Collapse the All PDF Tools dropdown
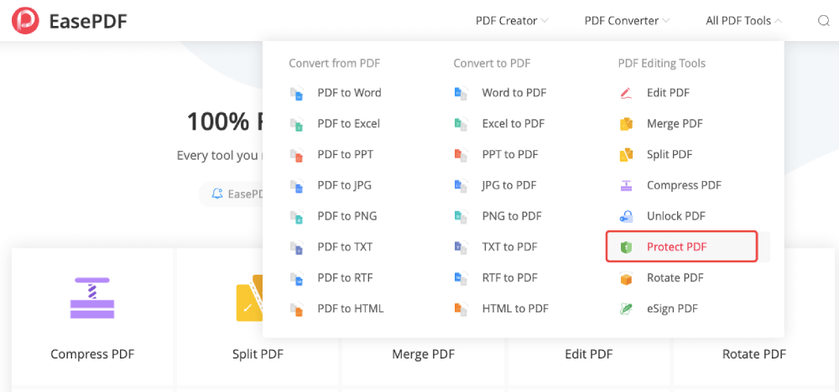 [743, 21]
